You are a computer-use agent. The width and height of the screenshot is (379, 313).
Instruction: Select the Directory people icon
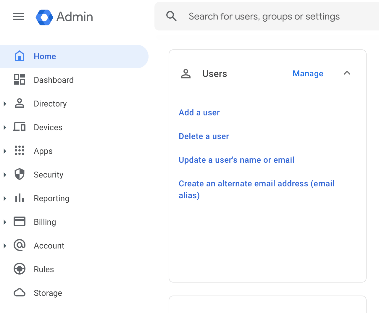(x=19, y=104)
